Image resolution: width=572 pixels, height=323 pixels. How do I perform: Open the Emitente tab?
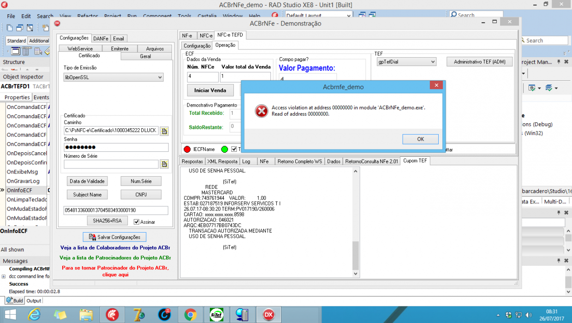(x=119, y=48)
